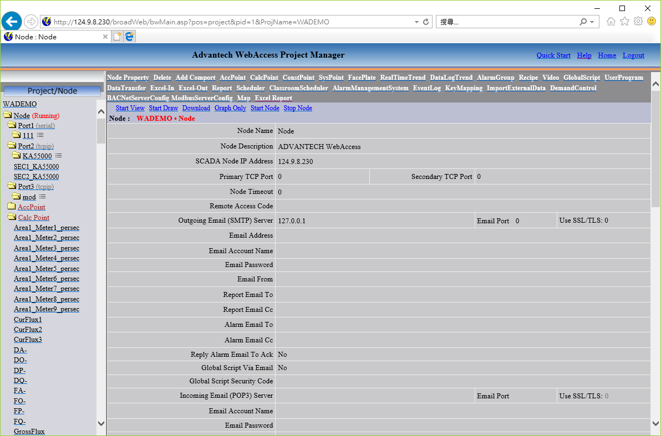Click the Start Draw link

click(163, 108)
